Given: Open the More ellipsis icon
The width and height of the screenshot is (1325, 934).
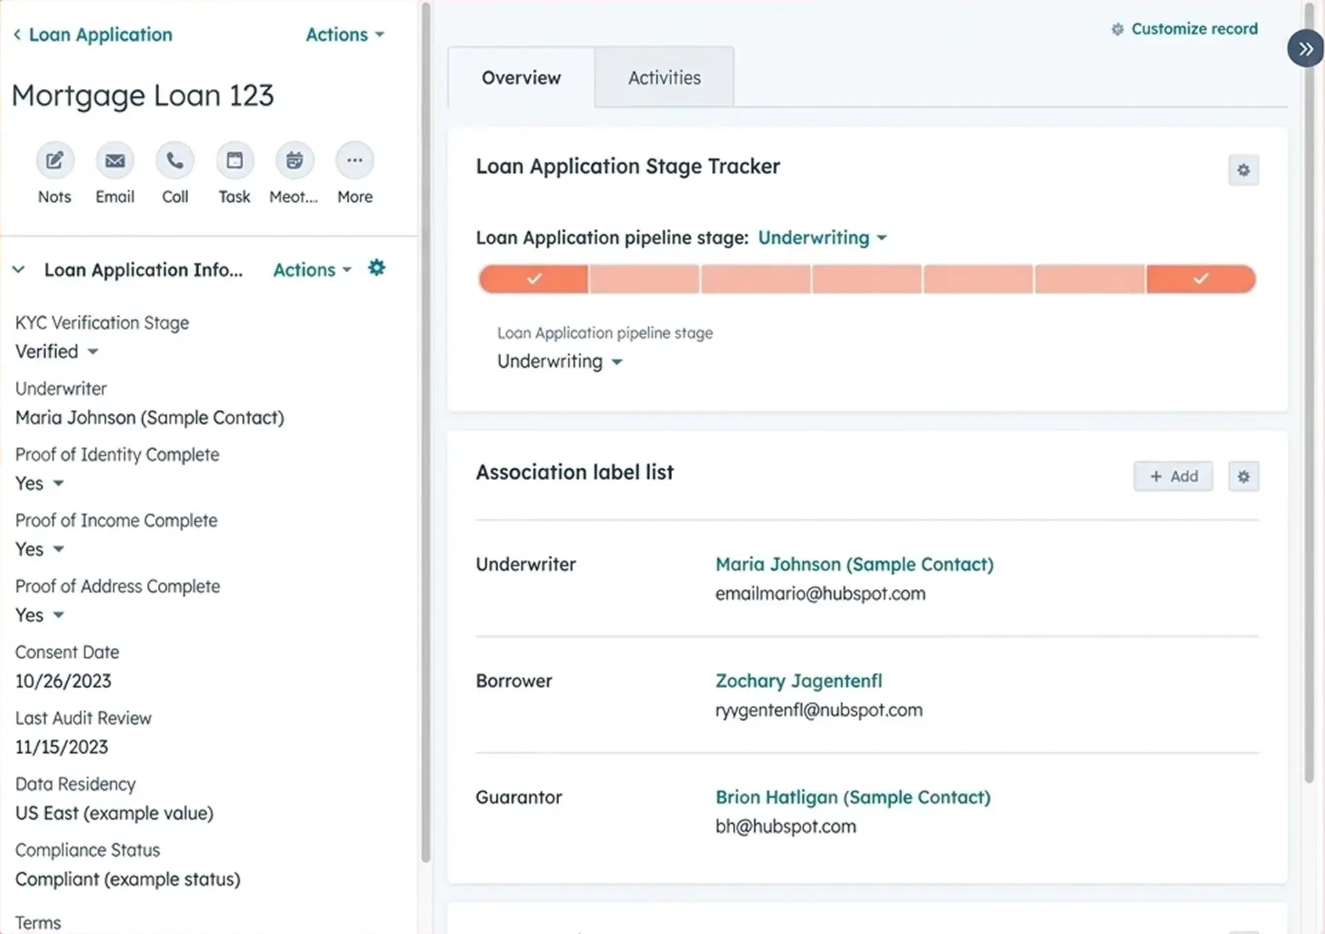Looking at the screenshot, I should click(354, 160).
